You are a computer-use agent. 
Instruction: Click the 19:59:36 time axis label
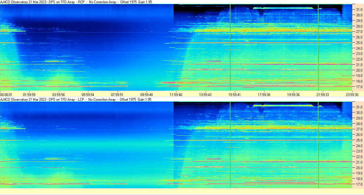(x=293, y=95)
